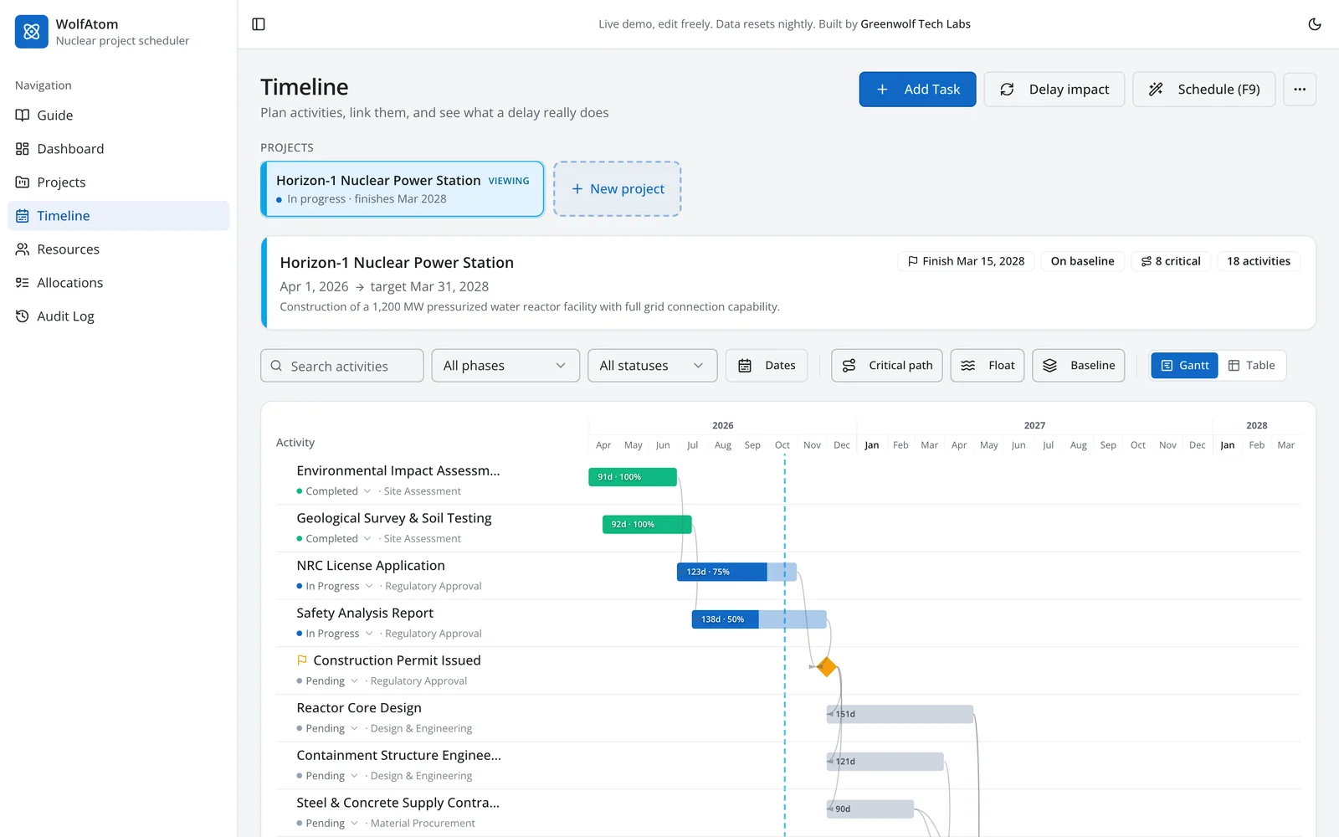Open the All statuses dropdown
1339x837 pixels.
(653, 366)
